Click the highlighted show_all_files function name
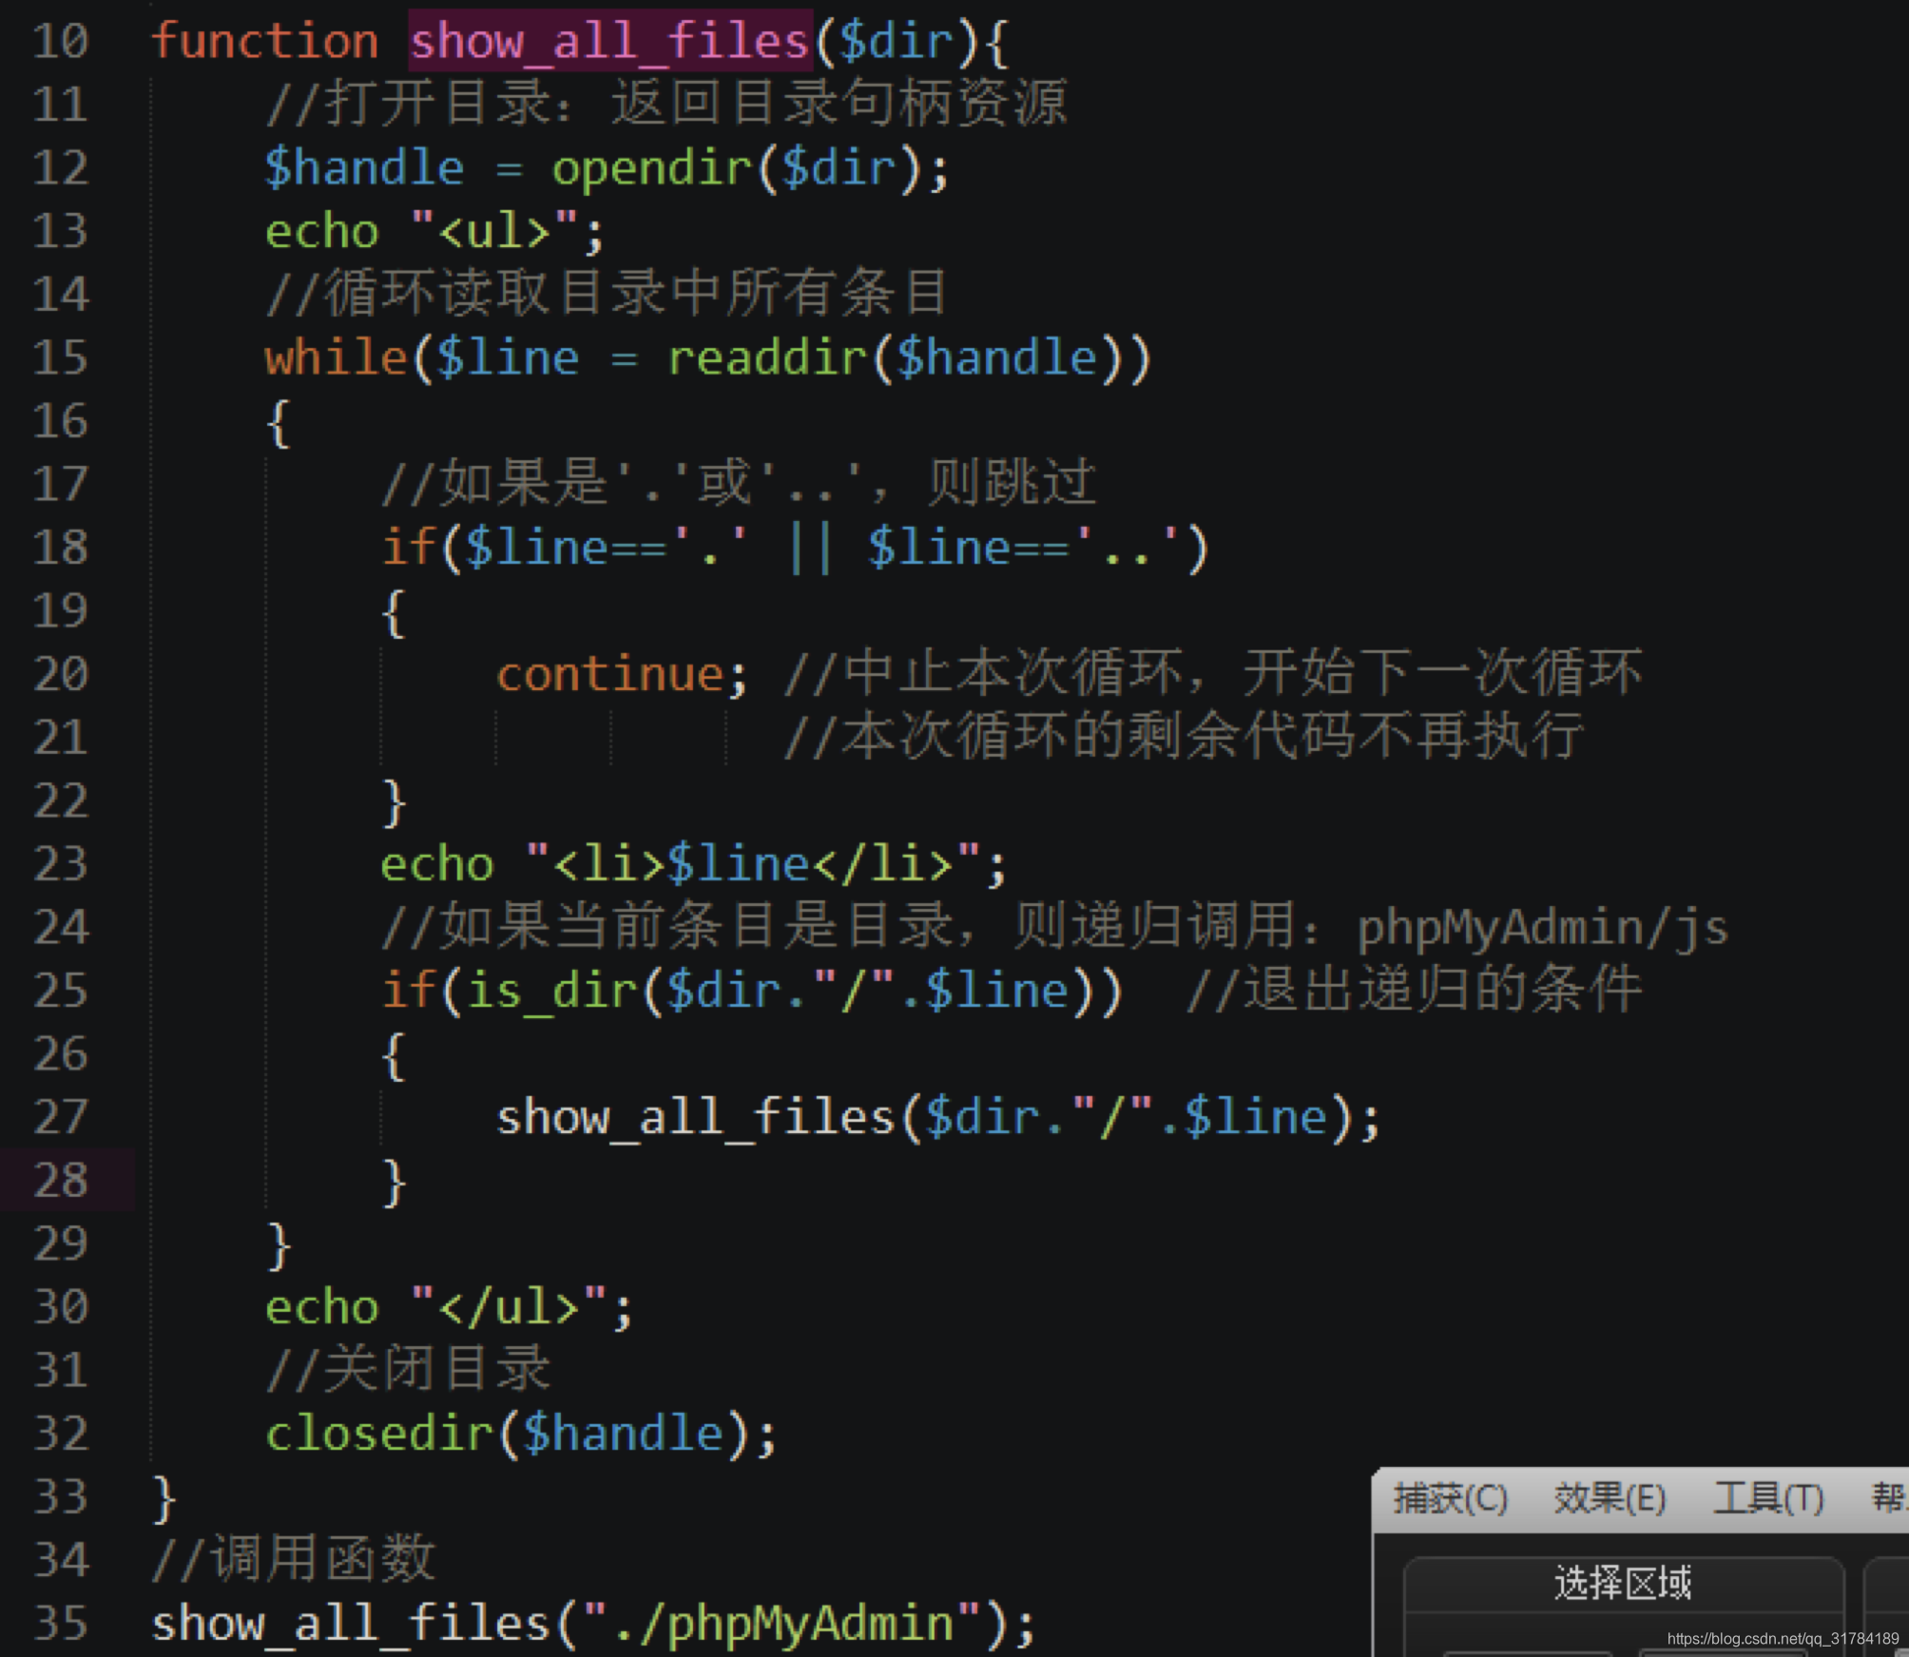This screenshot has height=1657, width=1909. [x=609, y=41]
